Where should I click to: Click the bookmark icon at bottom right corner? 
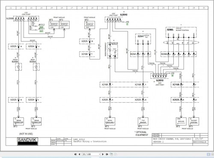pyautogui.click(x=212, y=154)
